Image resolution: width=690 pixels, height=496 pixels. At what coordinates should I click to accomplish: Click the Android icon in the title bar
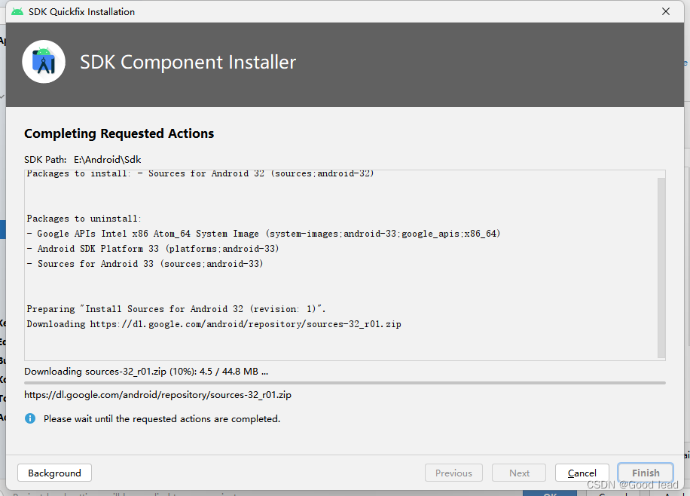pyautogui.click(x=17, y=11)
